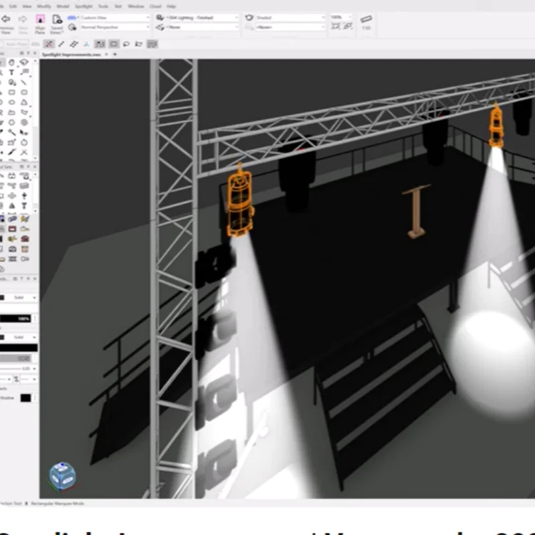
Task: Open the Custom View dropdown
Action: 114,18
